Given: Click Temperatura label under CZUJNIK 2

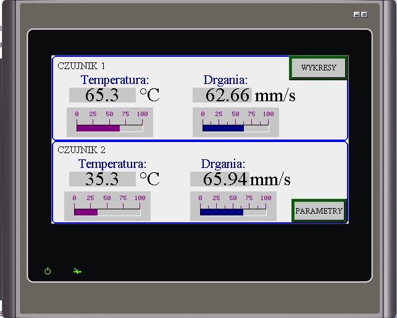Looking at the screenshot, I should (x=112, y=164).
